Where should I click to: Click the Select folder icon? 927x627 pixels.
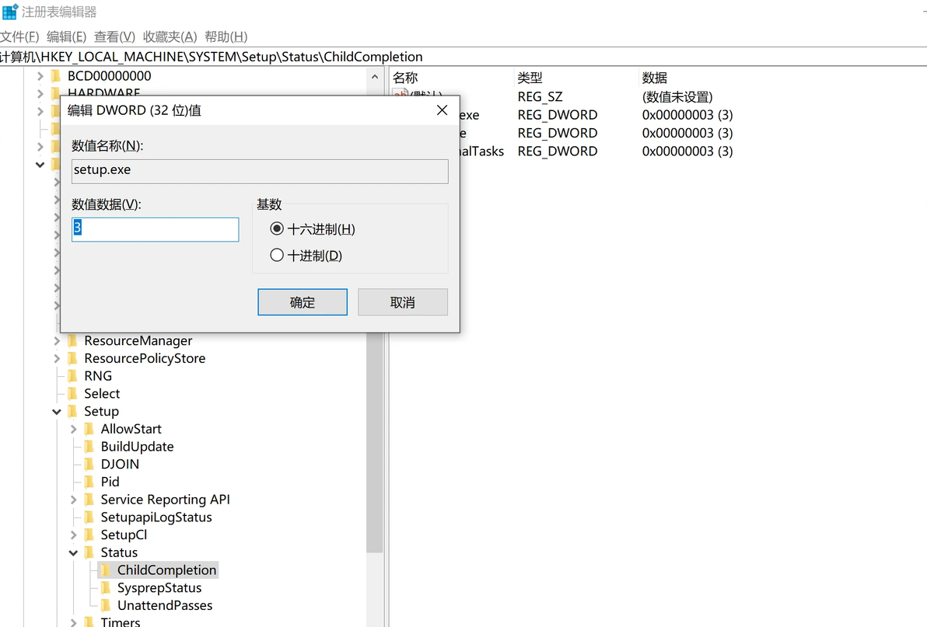[x=73, y=393]
